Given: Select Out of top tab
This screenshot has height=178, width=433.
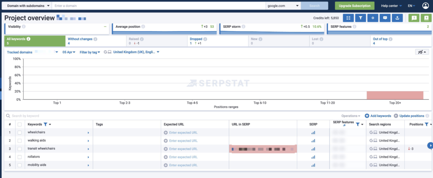Looking at the screenshot, I should (x=401, y=41).
